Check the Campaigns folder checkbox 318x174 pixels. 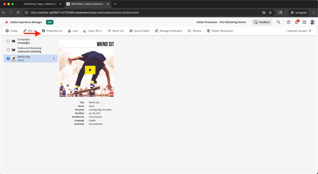click(x=8, y=41)
